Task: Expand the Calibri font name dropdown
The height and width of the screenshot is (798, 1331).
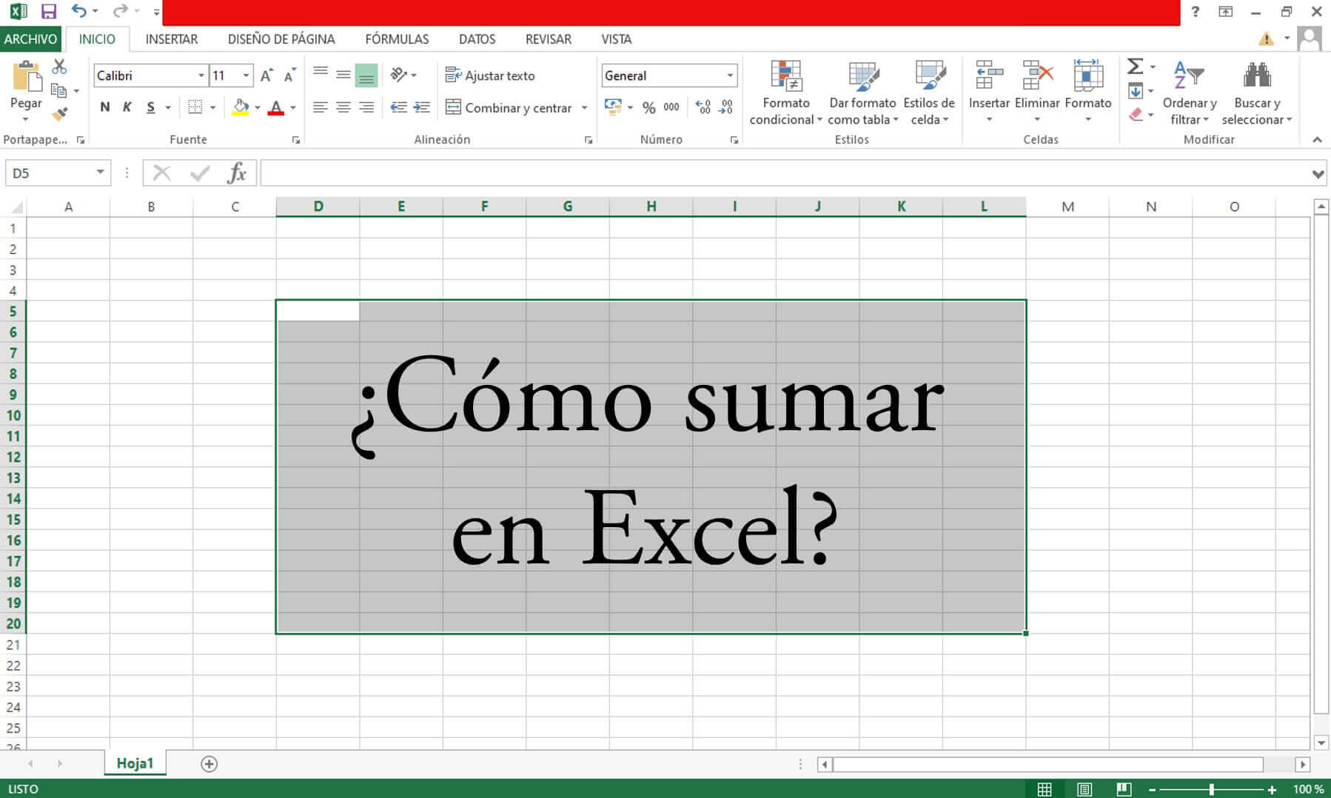Action: (201, 76)
